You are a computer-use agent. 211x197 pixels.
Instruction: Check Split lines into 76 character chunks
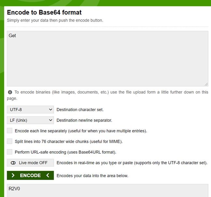(9, 141)
